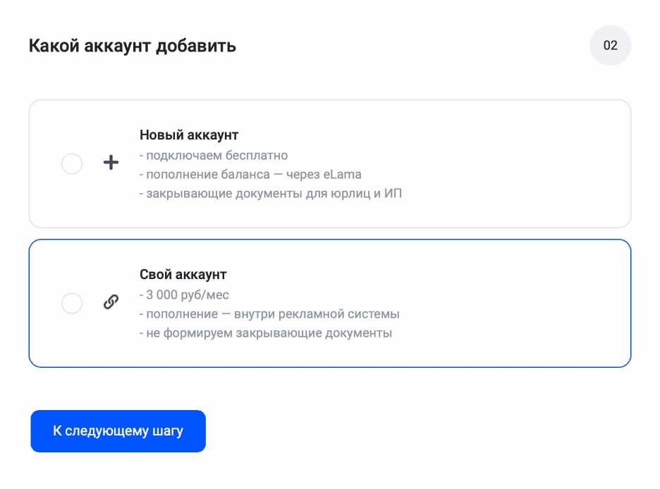Click the chain link icon for Свой аккаунт

click(x=111, y=303)
